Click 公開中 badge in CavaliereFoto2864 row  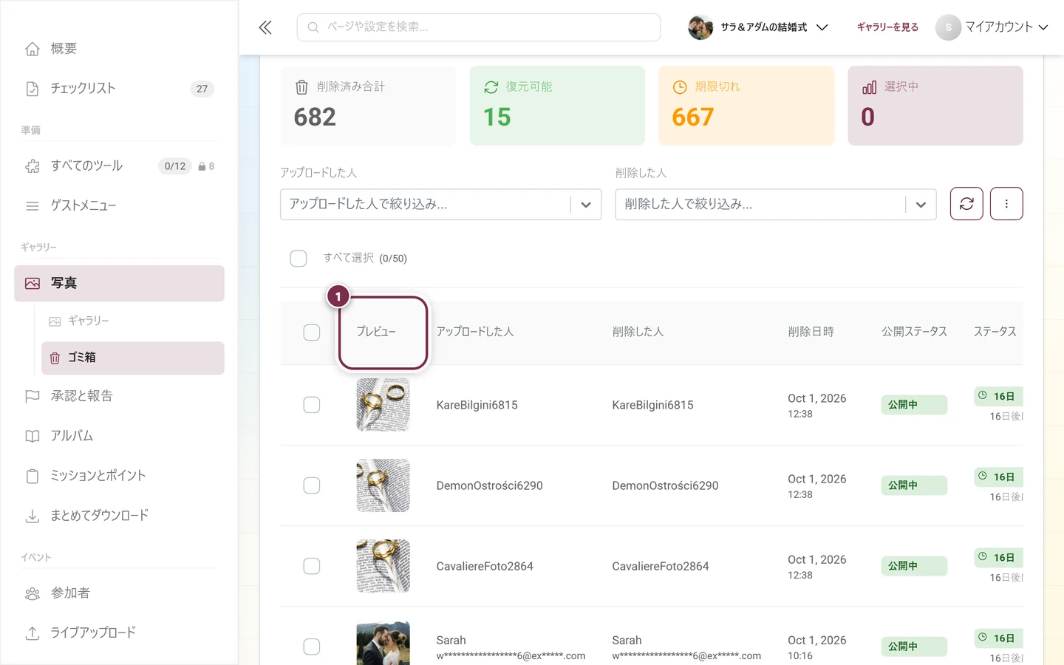tap(914, 566)
